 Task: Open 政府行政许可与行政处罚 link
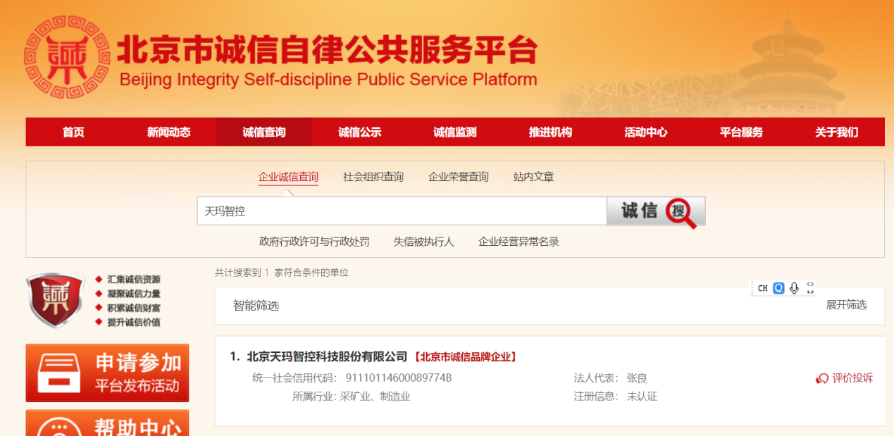pyautogui.click(x=314, y=242)
